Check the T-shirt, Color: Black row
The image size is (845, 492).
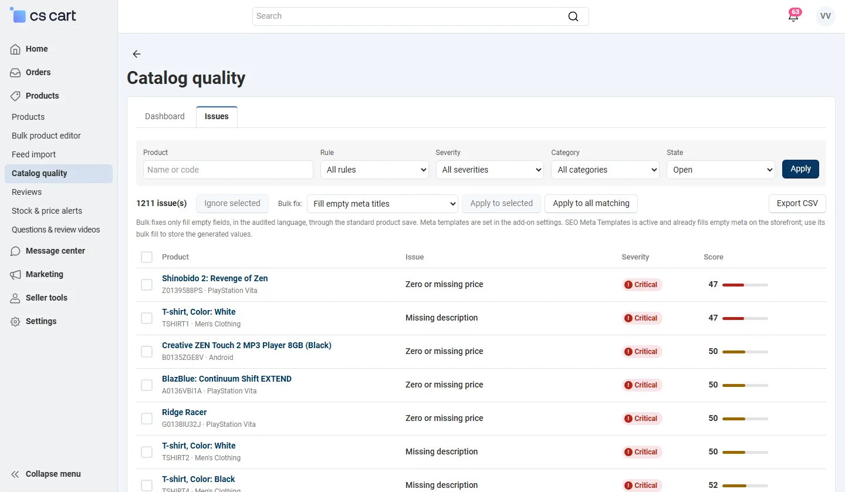147,486
